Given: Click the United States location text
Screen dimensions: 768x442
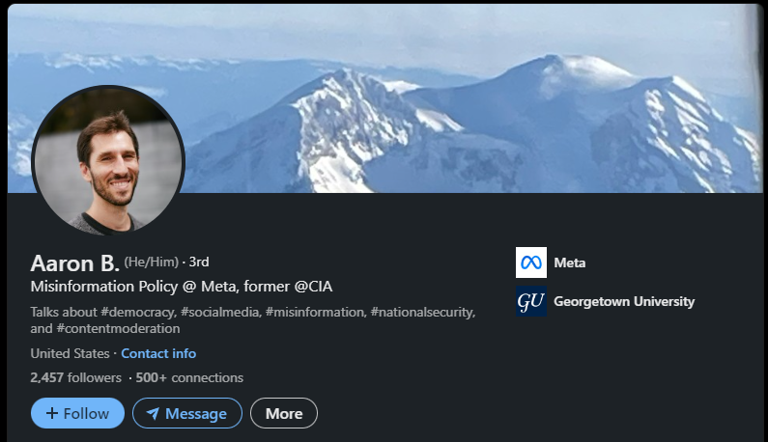Looking at the screenshot, I should pos(70,353).
